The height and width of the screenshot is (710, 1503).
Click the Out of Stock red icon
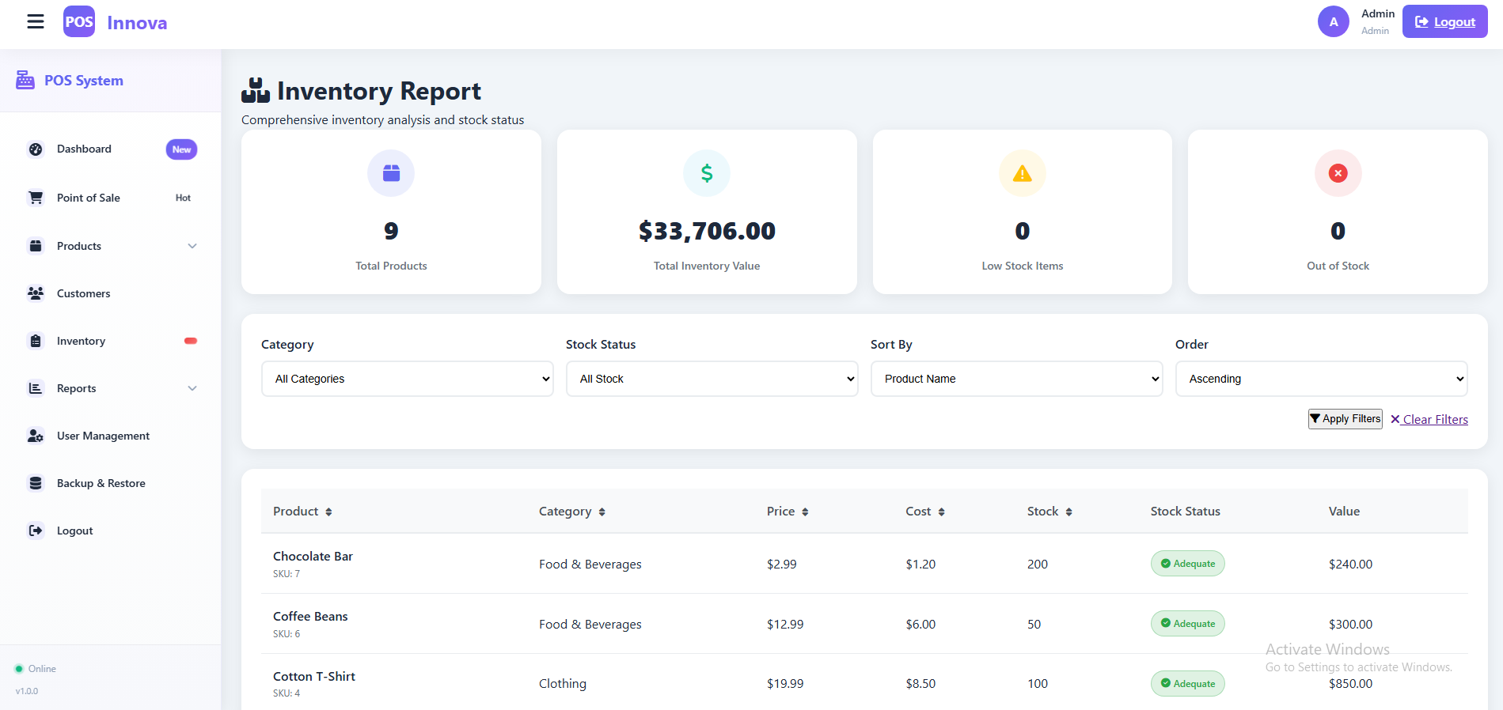click(1338, 173)
